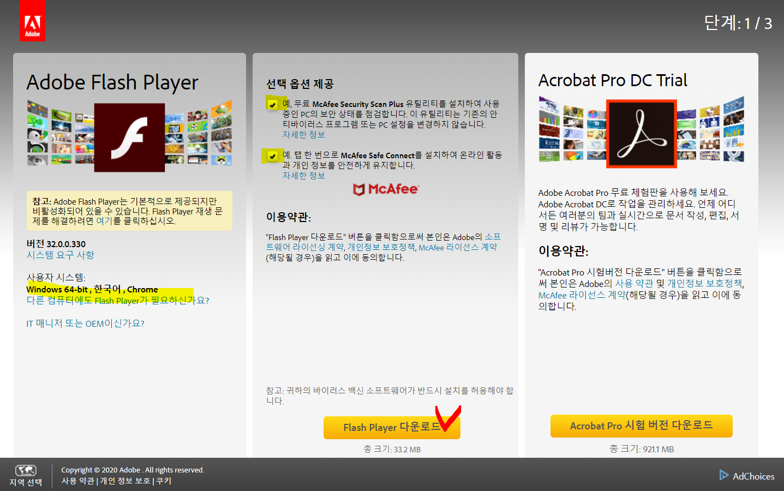Open the 시스템 요구 사항 link

pyautogui.click(x=61, y=255)
